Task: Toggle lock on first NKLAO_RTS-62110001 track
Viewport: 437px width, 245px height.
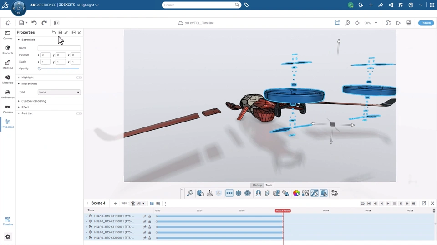Action: pyautogui.click(x=150, y=216)
